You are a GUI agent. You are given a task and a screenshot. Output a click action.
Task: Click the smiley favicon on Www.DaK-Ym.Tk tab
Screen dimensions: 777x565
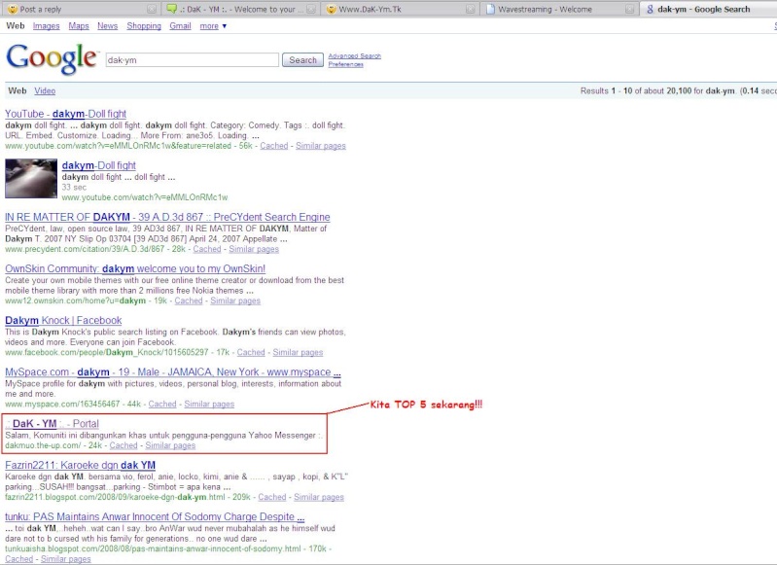coord(331,9)
